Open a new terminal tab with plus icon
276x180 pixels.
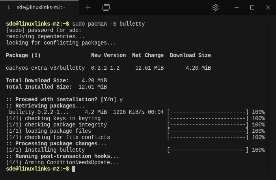[x=88, y=7]
